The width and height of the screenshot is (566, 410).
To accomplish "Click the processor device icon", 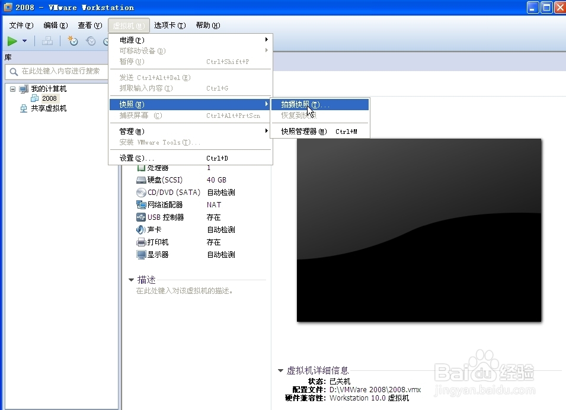I will pos(141,168).
